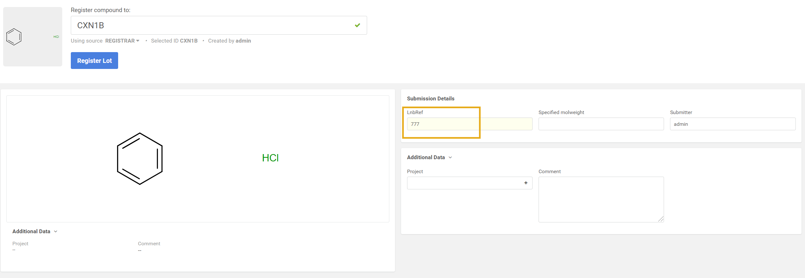Viewport: 805px width, 278px height.
Task: Click the green checkmark in the compound ID field
Action: [x=357, y=25]
